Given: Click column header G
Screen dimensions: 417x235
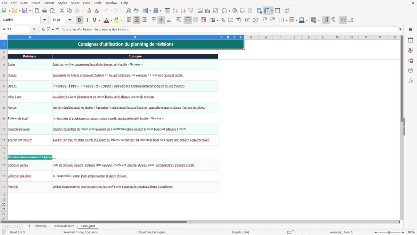Looking at the screenshot, I should 251,37.
